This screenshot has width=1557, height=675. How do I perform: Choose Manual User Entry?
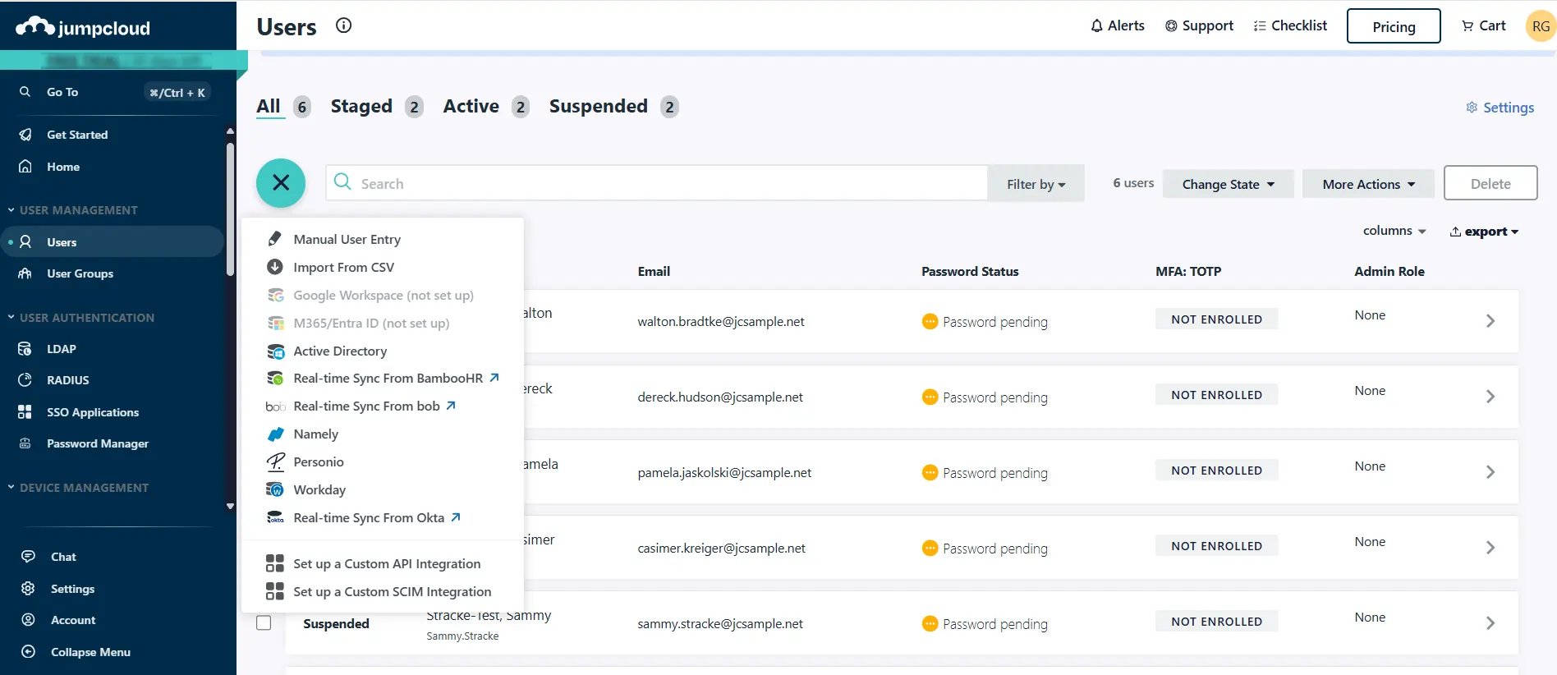pos(347,239)
